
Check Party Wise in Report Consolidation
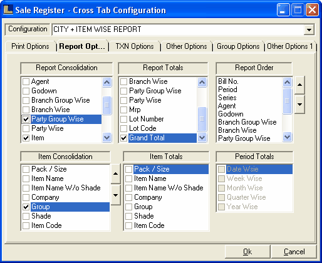26,128
